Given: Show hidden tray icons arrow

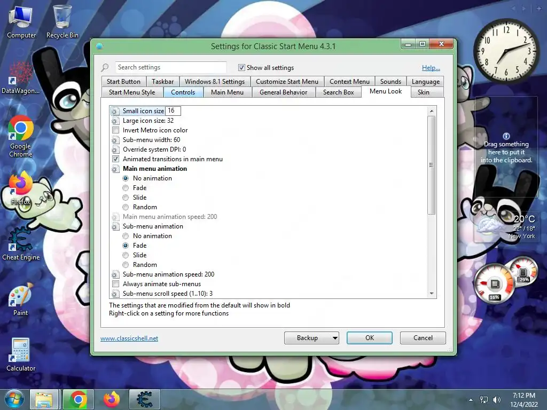Looking at the screenshot, I should click(x=471, y=400).
